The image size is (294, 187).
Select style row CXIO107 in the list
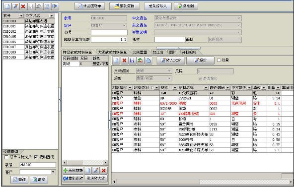coord(28,47)
